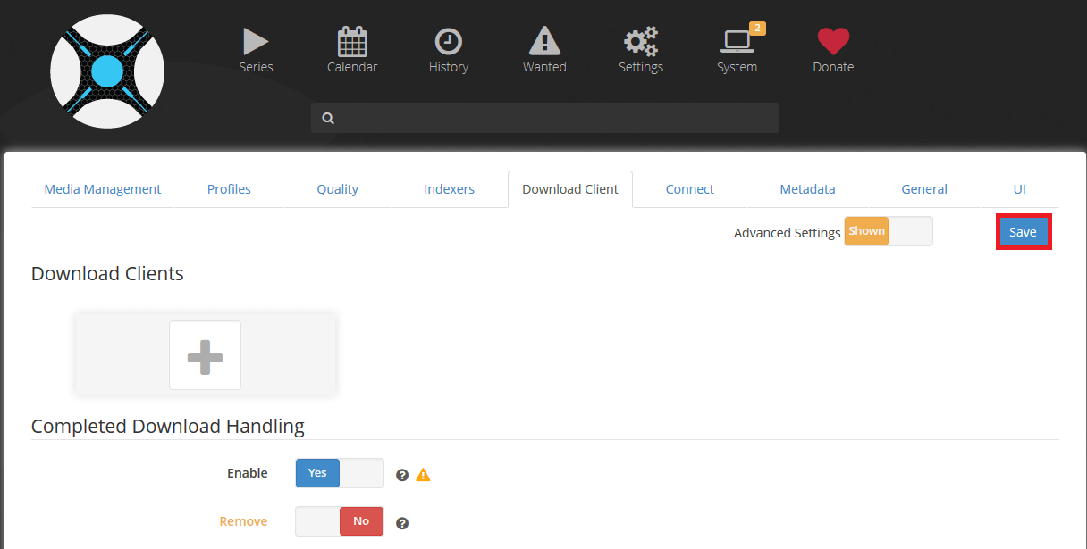Viewport: 1087px width, 549px height.
Task: Click the Sonarr logo
Action: click(107, 71)
